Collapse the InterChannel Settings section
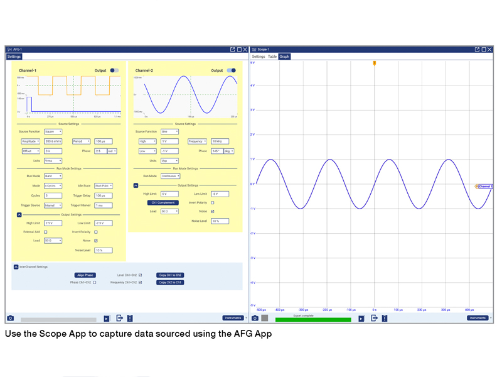 pyautogui.click(x=16, y=267)
